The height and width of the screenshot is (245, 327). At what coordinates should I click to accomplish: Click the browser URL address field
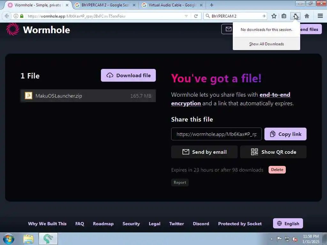coord(104,16)
